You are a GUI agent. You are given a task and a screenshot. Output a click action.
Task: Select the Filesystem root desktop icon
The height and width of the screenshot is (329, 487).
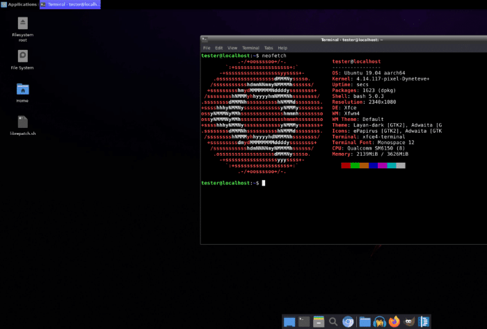point(23,29)
